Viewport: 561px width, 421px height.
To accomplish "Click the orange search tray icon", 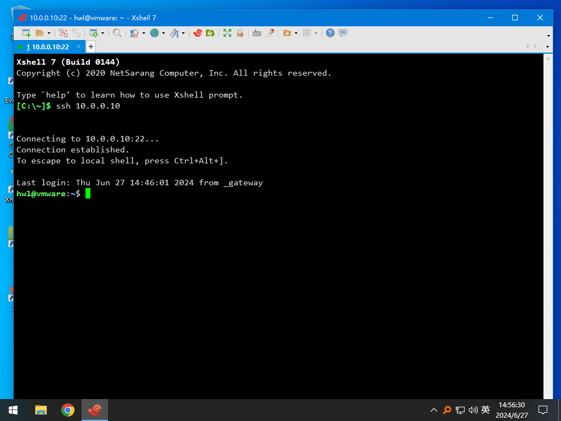I will click(x=447, y=410).
